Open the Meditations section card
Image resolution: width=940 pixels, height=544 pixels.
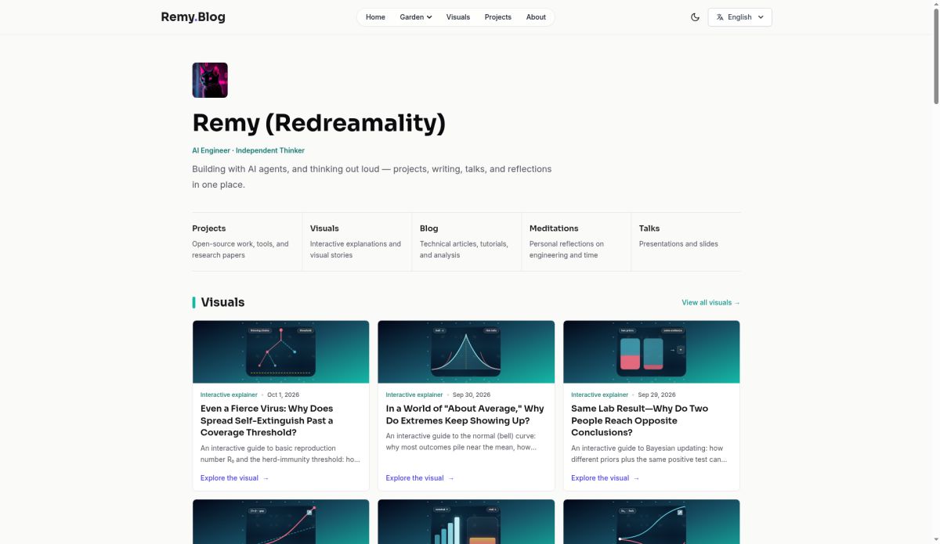click(x=576, y=242)
